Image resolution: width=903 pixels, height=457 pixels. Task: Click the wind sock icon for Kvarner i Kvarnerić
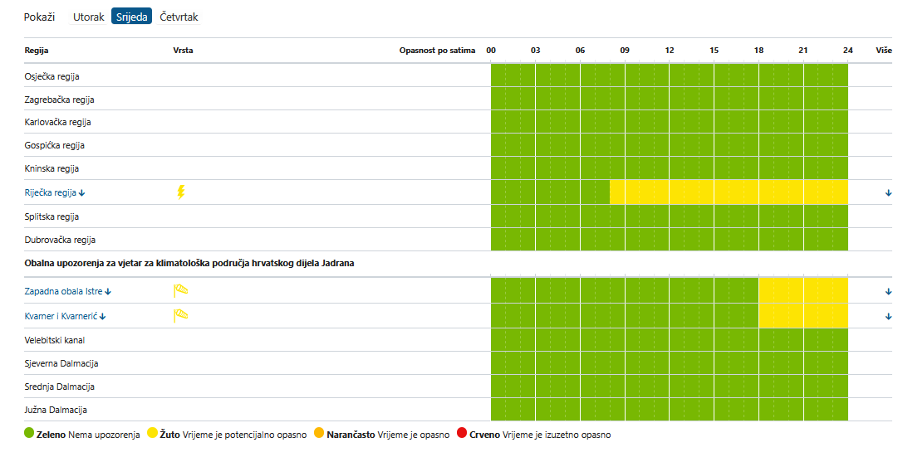click(181, 316)
